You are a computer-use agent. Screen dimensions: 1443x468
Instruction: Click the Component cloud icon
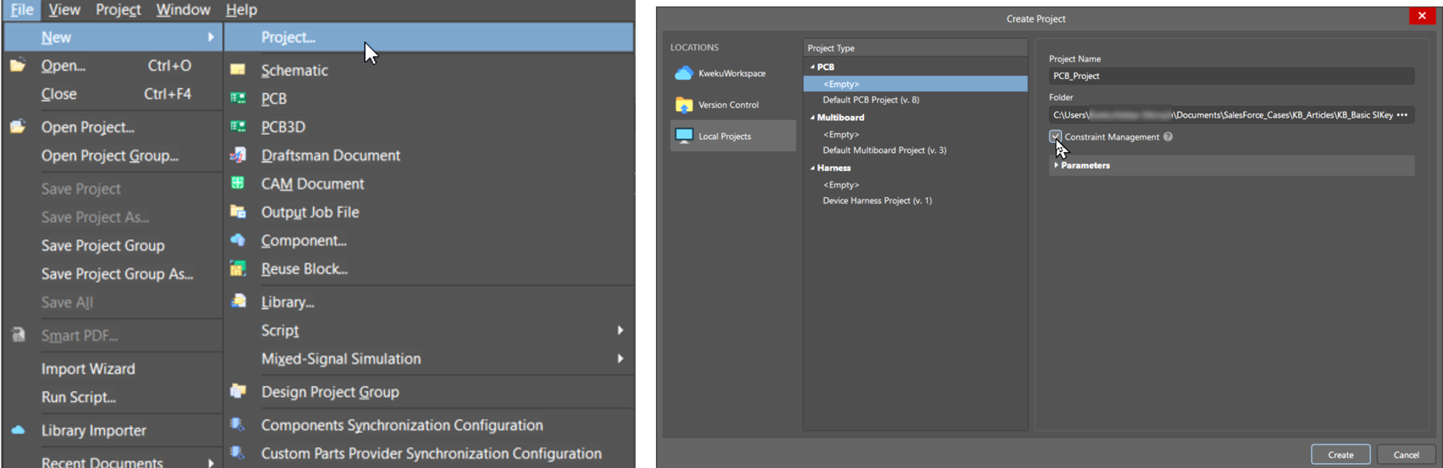238,240
